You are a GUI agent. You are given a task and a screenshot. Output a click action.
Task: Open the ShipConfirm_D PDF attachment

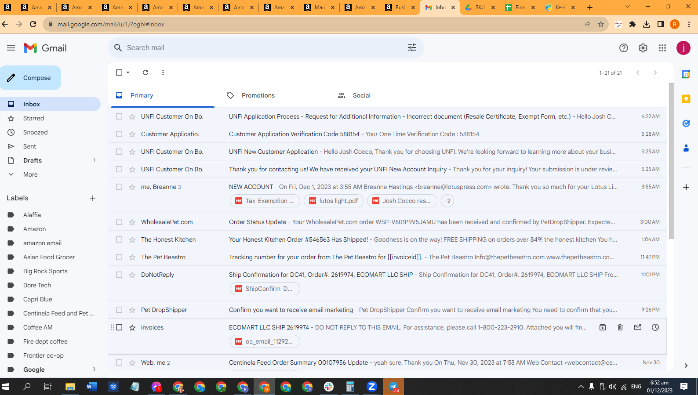265,289
